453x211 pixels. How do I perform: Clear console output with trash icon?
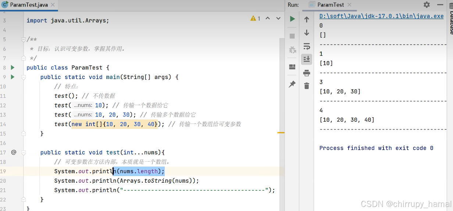point(307,86)
